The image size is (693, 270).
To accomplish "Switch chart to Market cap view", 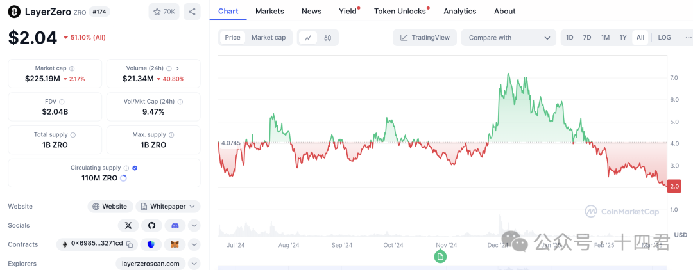I will (268, 38).
